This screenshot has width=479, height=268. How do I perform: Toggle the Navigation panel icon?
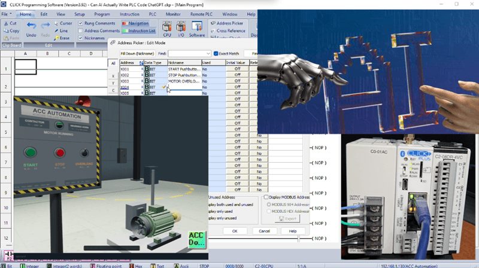tap(125, 23)
